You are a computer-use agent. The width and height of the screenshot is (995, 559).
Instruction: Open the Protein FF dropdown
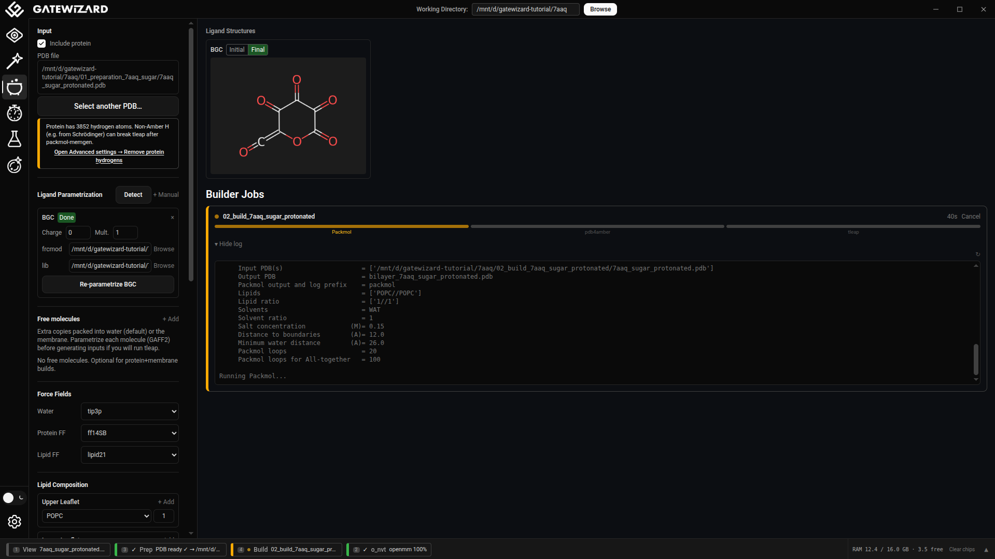tap(130, 433)
